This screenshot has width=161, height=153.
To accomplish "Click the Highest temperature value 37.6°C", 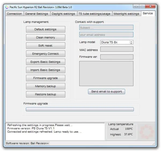I will 128,134.
